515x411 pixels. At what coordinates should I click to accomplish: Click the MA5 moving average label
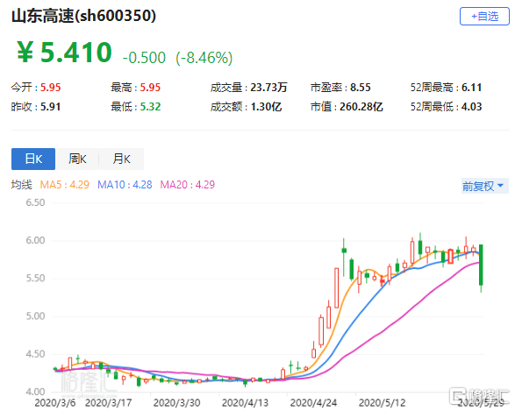[64, 185]
